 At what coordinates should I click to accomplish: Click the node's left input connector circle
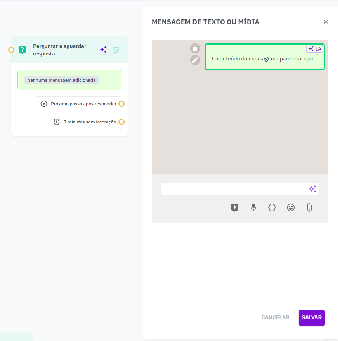[11, 50]
